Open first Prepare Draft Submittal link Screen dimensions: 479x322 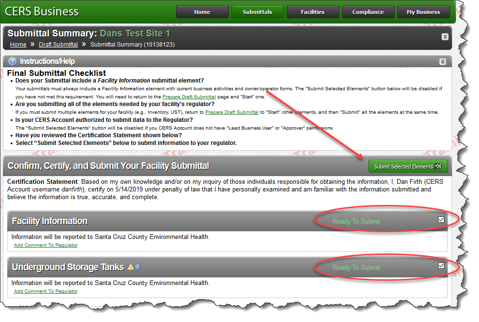[x=189, y=96]
